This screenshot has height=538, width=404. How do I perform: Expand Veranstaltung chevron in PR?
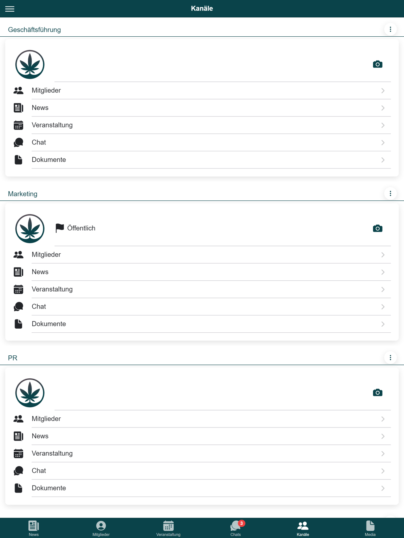click(383, 454)
